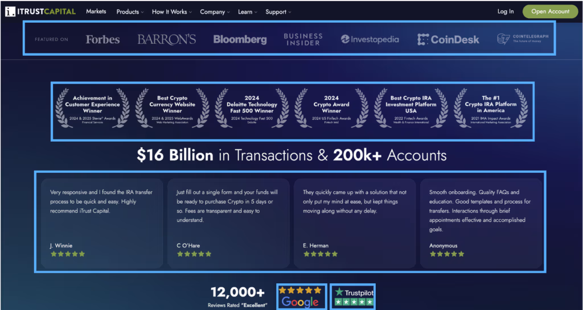This screenshot has width=583, height=310.
Task: Click the 2024 Crypto Award Winner badge
Action: pyautogui.click(x=331, y=109)
